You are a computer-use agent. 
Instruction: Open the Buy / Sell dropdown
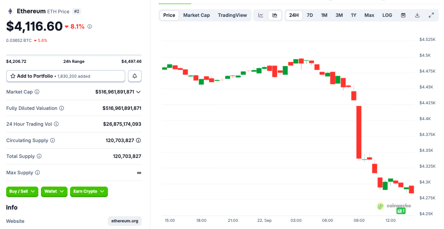[x=22, y=191]
